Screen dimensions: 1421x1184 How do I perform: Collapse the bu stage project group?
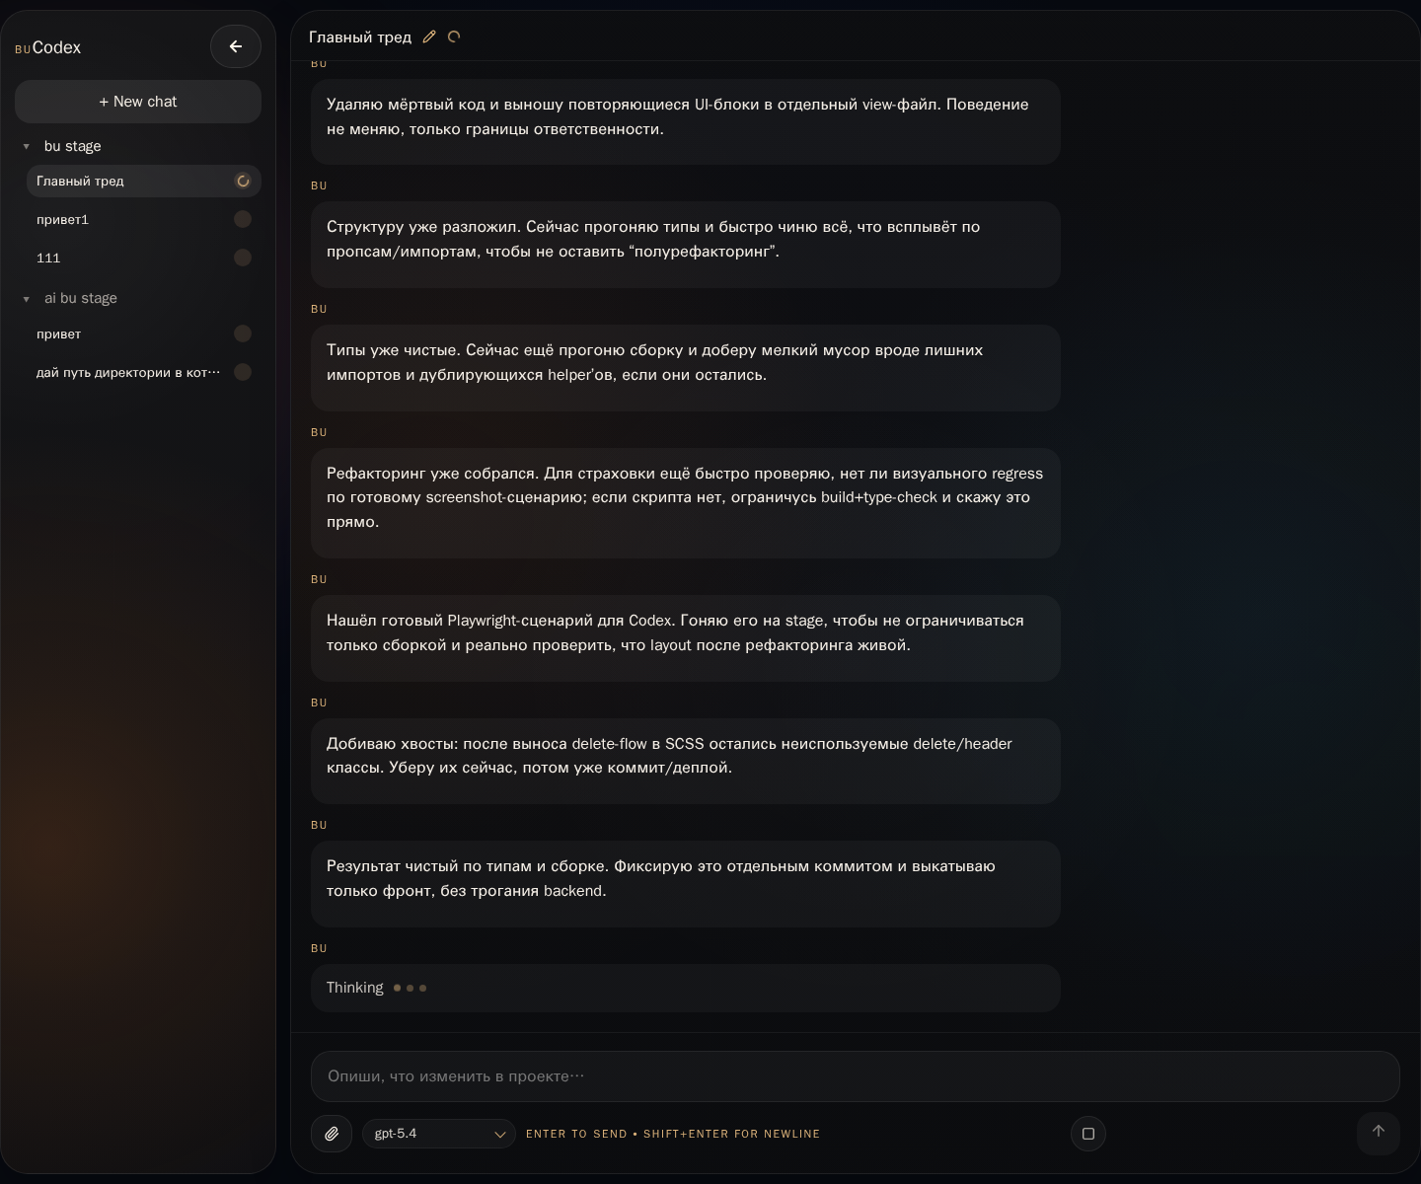(27, 147)
